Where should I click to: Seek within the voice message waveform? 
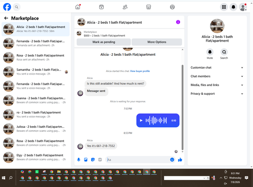pos(156,121)
